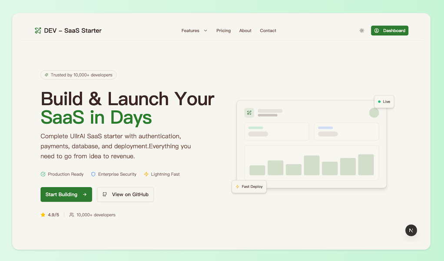Click the logo icon in the preview card
The image size is (444, 261).
(249, 112)
